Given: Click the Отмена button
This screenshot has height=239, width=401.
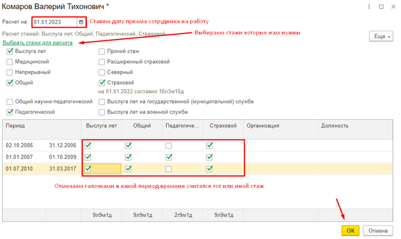Looking at the screenshot, I should [x=378, y=230].
